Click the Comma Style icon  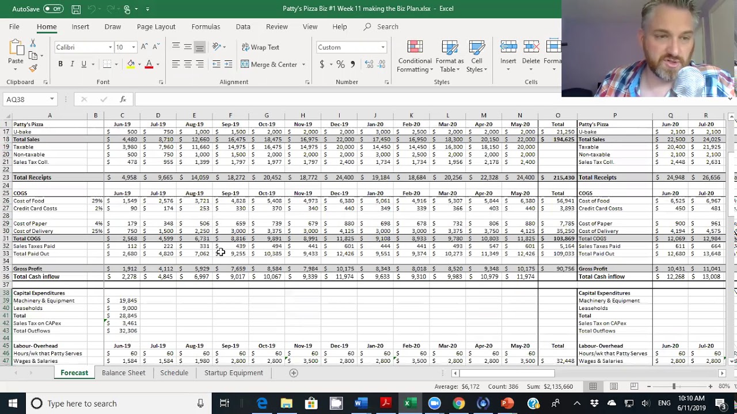(x=352, y=64)
